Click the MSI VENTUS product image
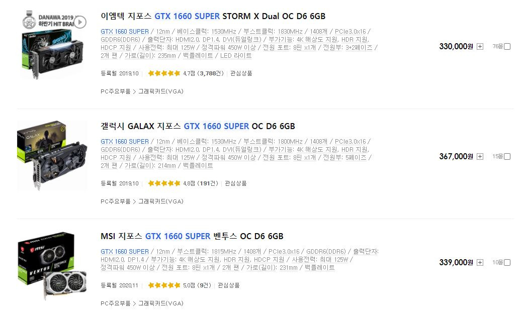This screenshot has height=320, width=523. tap(52, 264)
